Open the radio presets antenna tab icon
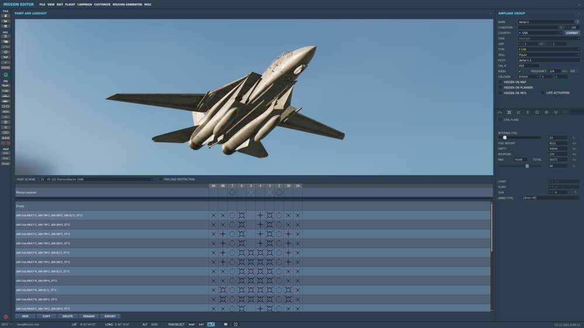Image resolution: width=584 pixels, height=328 pixels. (556, 113)
